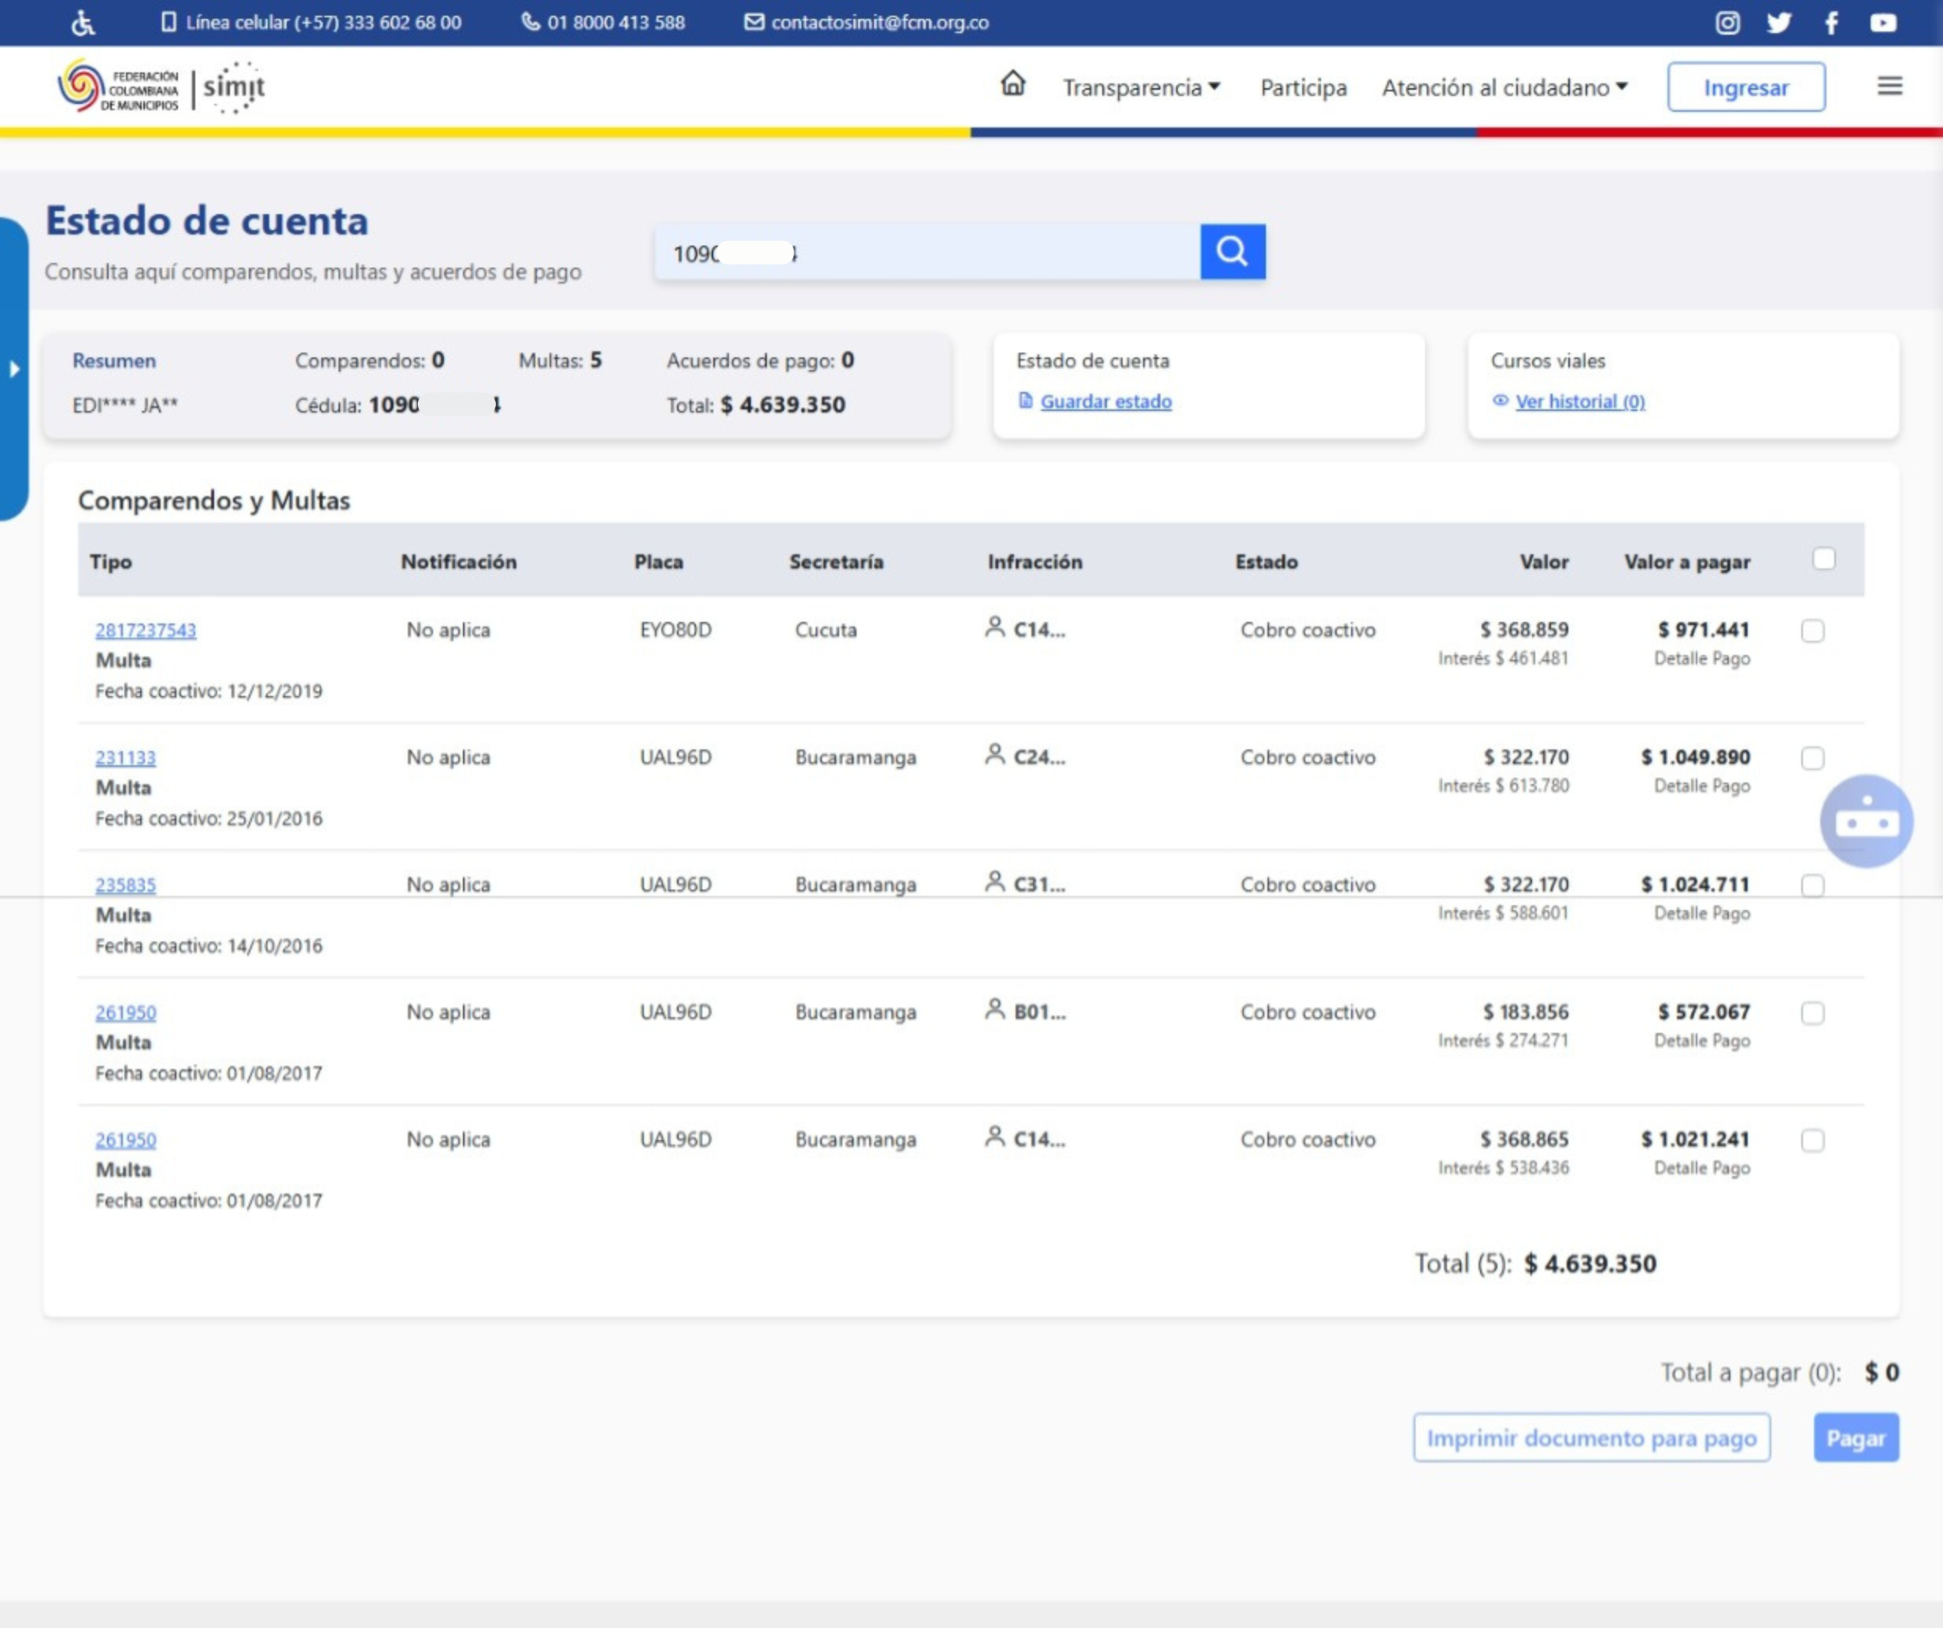Open the Facebook social icon
The image size is (1943, 1628).
click(1831, 22)
